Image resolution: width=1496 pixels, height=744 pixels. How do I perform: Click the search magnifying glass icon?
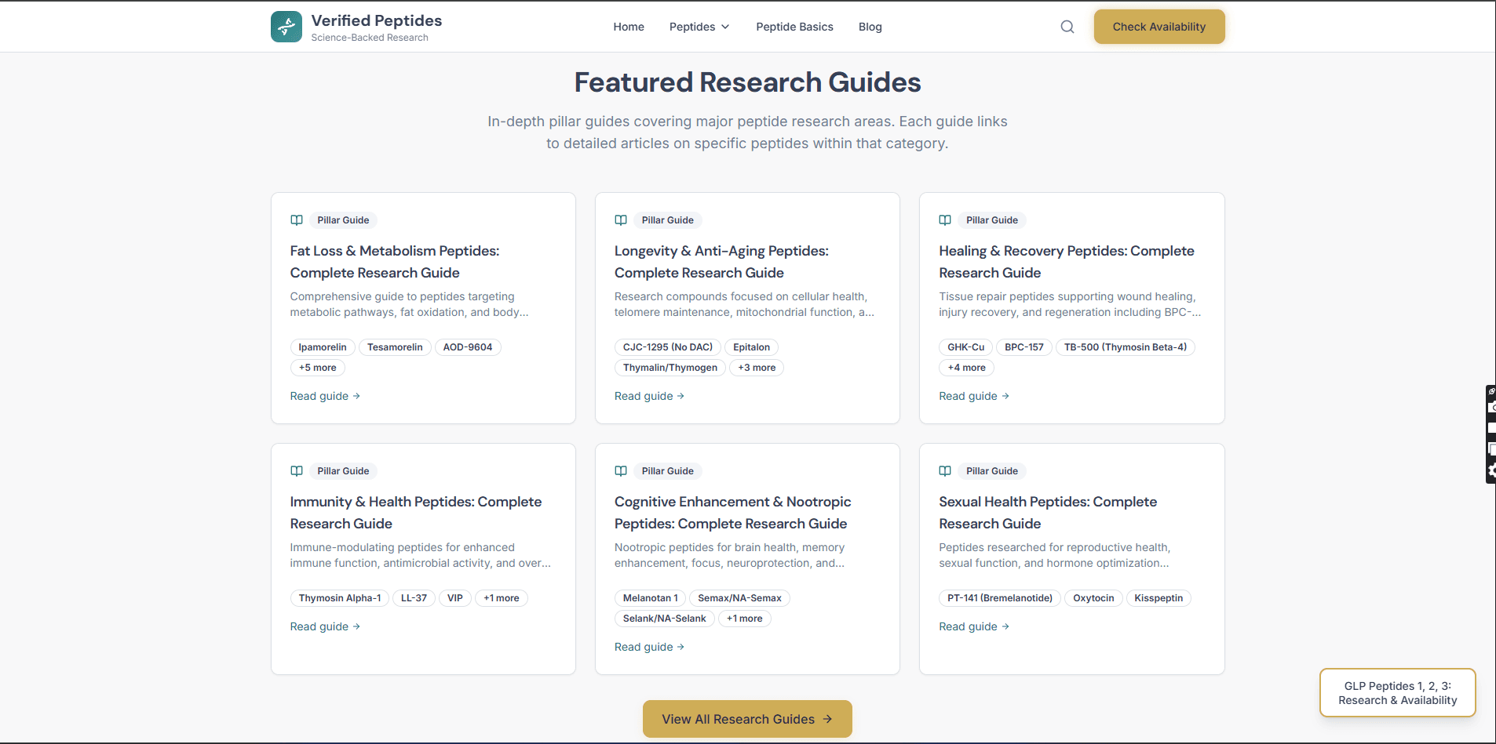pyautogui.click(x=1067, y=26)
